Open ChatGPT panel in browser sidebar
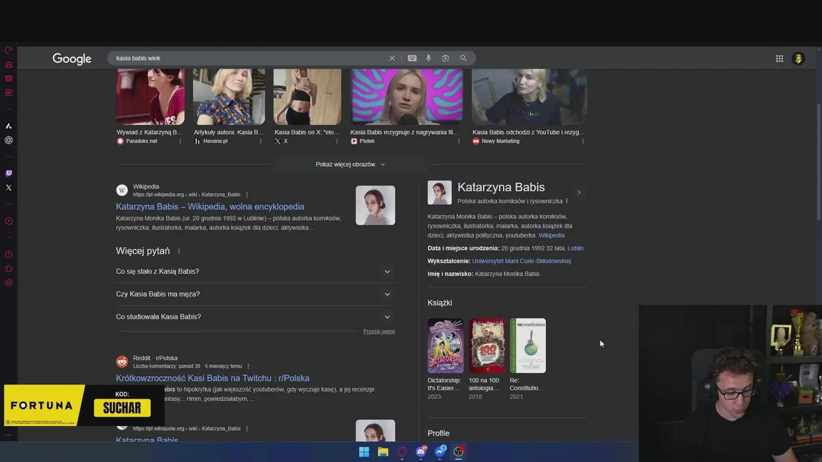The height and width of the screenshot is (462, 822). (x=8, y=140)
